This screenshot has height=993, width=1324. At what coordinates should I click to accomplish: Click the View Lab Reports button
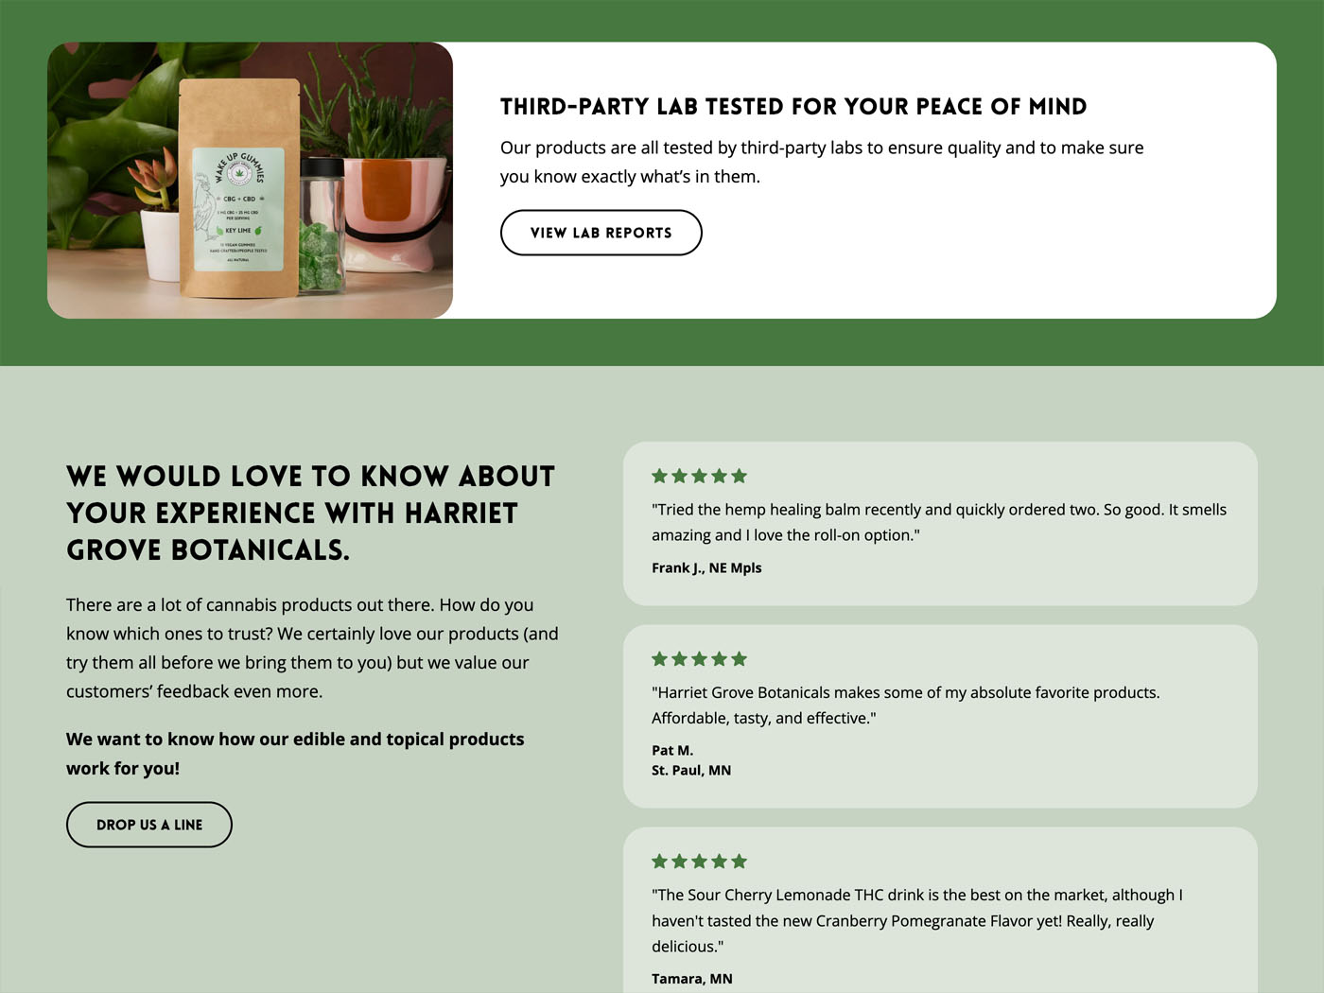click(601, 233)
